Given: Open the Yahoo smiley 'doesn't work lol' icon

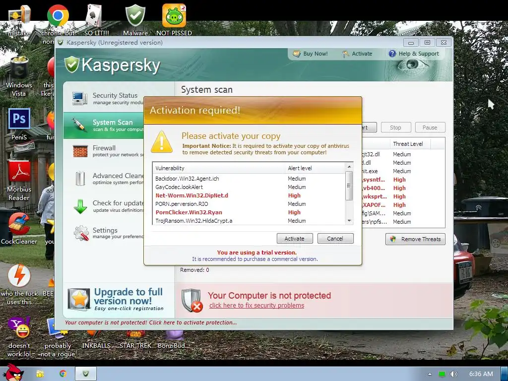Looking at the screenshot, I should [x=19, y=327].
